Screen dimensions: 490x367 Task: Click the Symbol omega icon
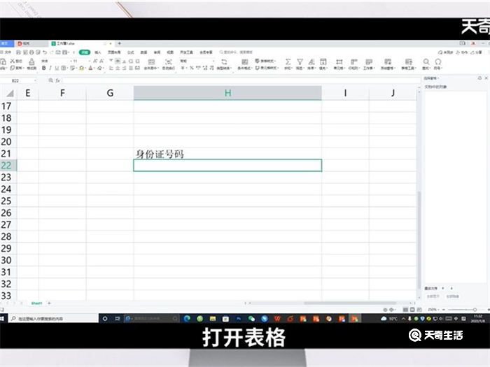pyautogui.click(x=438, y=62)
